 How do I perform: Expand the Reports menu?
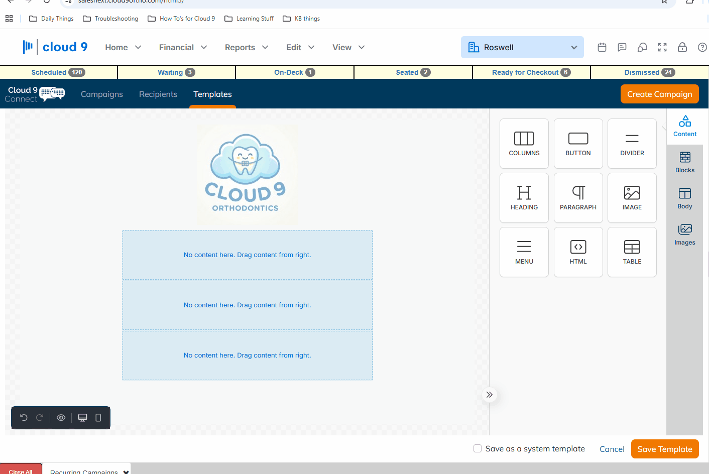coord(247,47)
